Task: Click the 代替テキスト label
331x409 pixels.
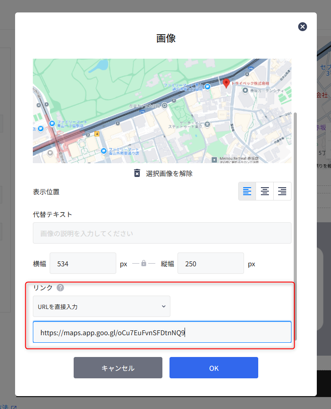Action: tap(52, 214)
